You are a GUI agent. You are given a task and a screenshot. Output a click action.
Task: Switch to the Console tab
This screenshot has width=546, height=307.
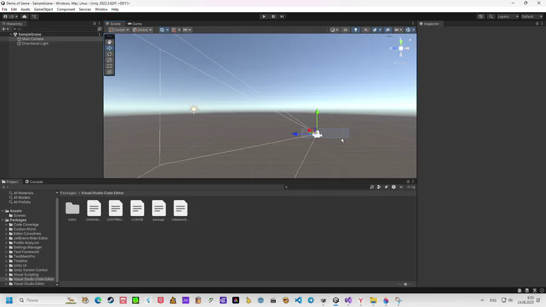(34, 181)
